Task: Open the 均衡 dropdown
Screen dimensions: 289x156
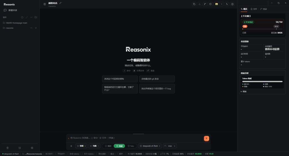Action: pyautogui.click(x=94, y=146)
